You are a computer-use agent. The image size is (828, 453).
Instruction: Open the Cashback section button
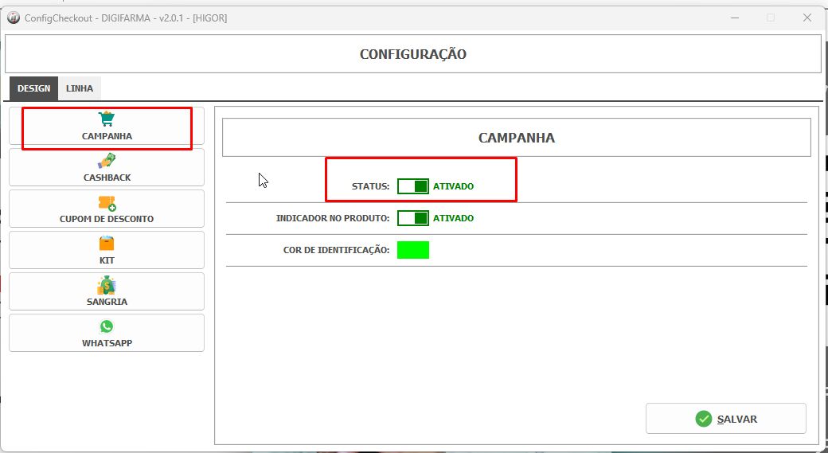click(107, 167)
